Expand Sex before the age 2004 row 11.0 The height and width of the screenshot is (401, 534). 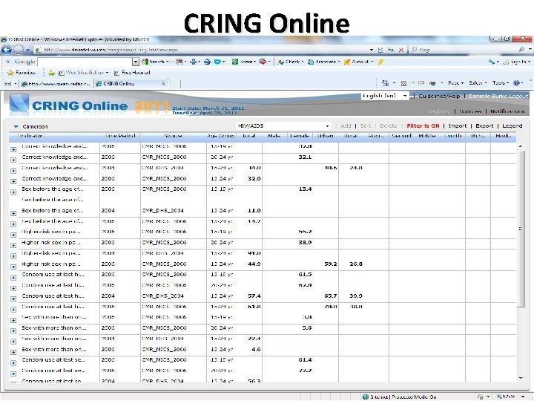[x=13, y=213]
